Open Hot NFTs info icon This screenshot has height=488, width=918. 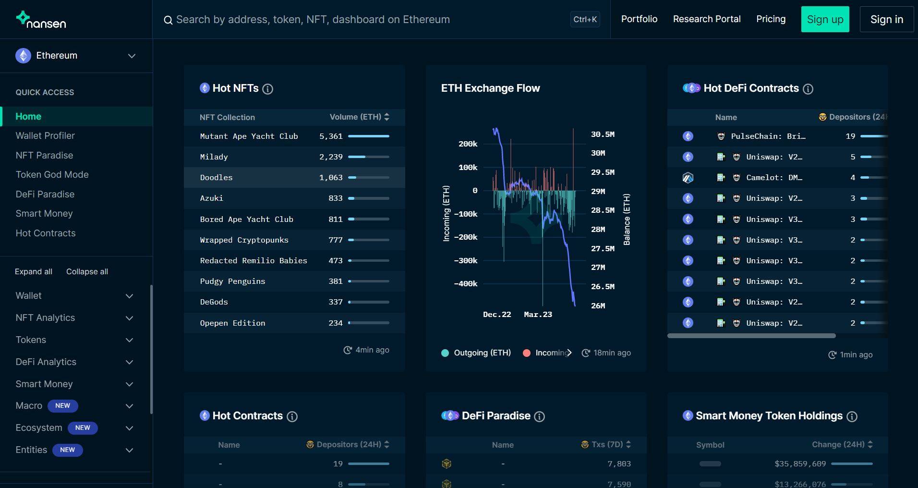tap(268, 89)
